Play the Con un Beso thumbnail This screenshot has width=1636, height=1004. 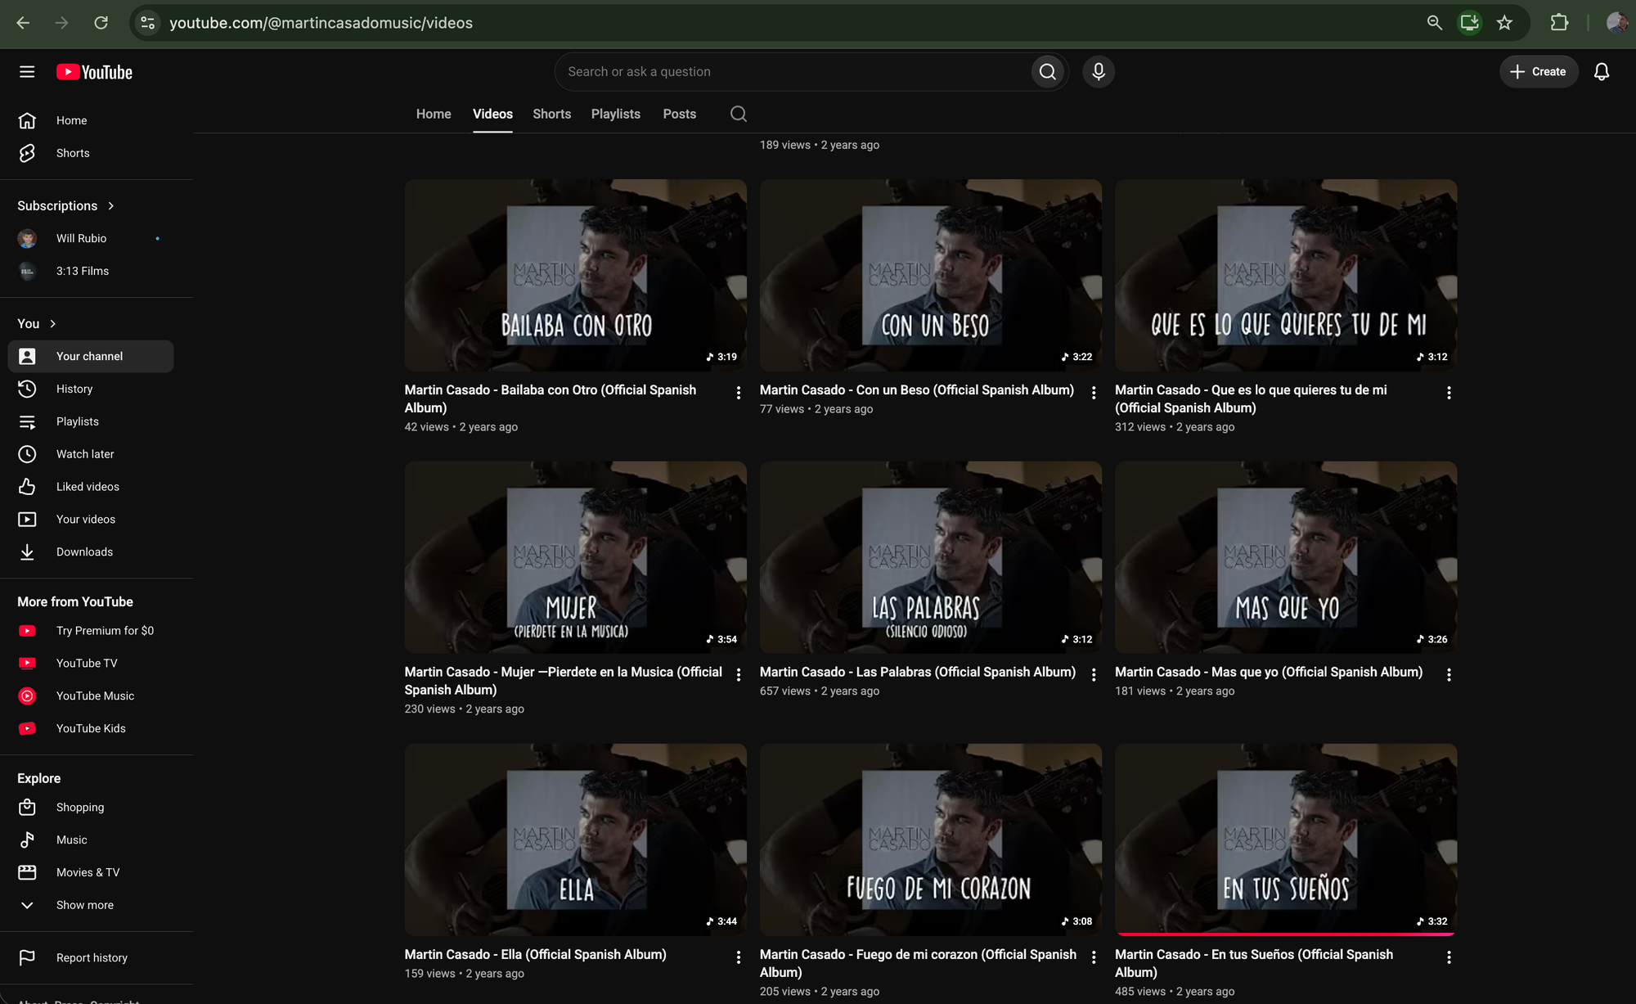[x=931, y=276]
